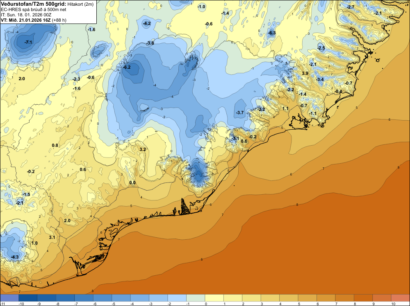Click the 10 legend tick label
Viewport: 410px width, 306px height.
(x=393, y=304)
